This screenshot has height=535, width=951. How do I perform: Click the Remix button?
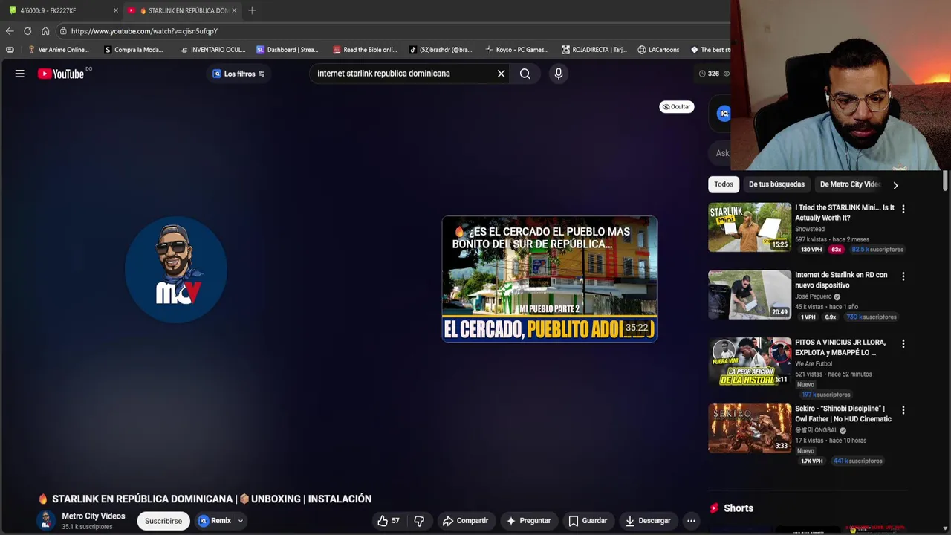coord(215,521)
